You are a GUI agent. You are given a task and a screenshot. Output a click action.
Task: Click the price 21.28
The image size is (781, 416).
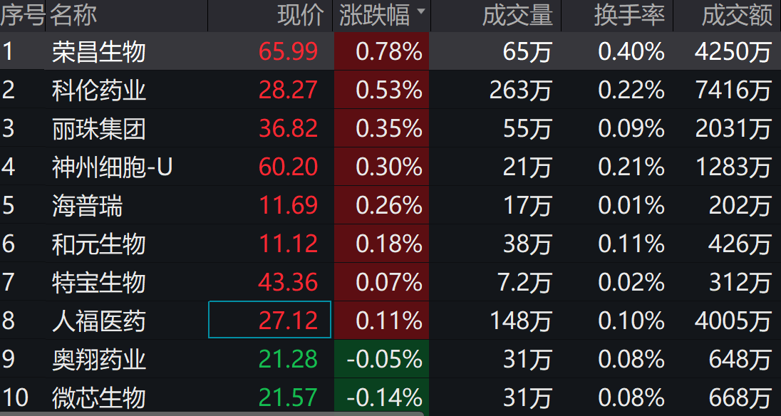click(289, 359)
